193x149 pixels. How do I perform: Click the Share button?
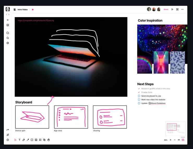click(166, 9)
